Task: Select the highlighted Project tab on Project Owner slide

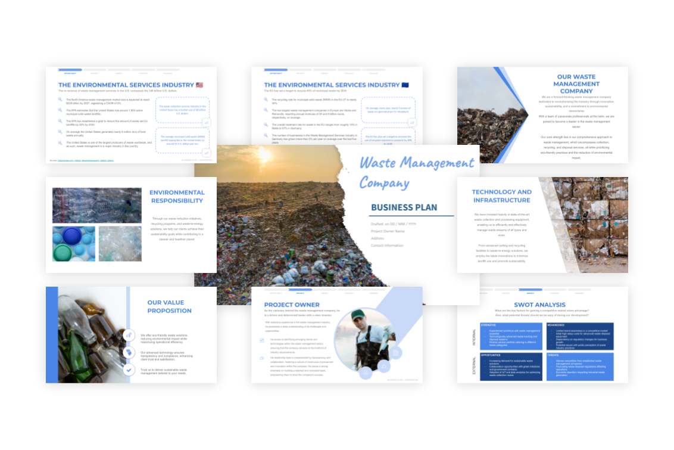Action: click(300, 290)
